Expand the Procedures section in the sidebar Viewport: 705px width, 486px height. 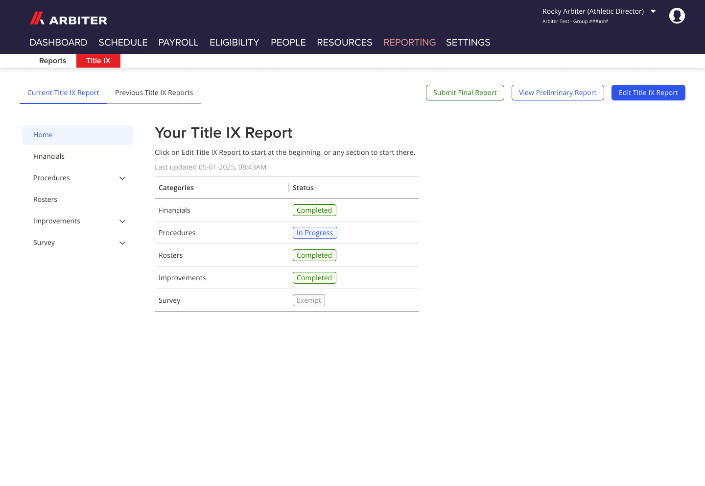click(x=122, y=178)
